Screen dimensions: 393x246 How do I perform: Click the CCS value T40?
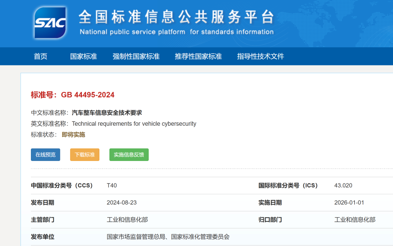point(112,185)
